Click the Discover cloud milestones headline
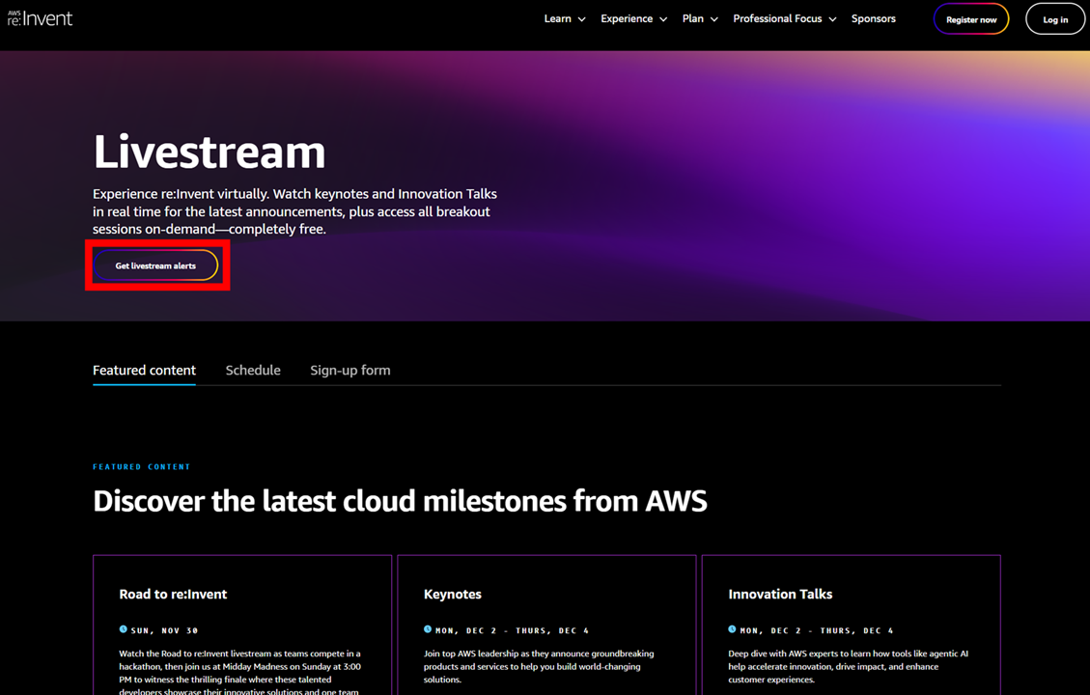The image size is (1090, 695). (x=400, y=500)
